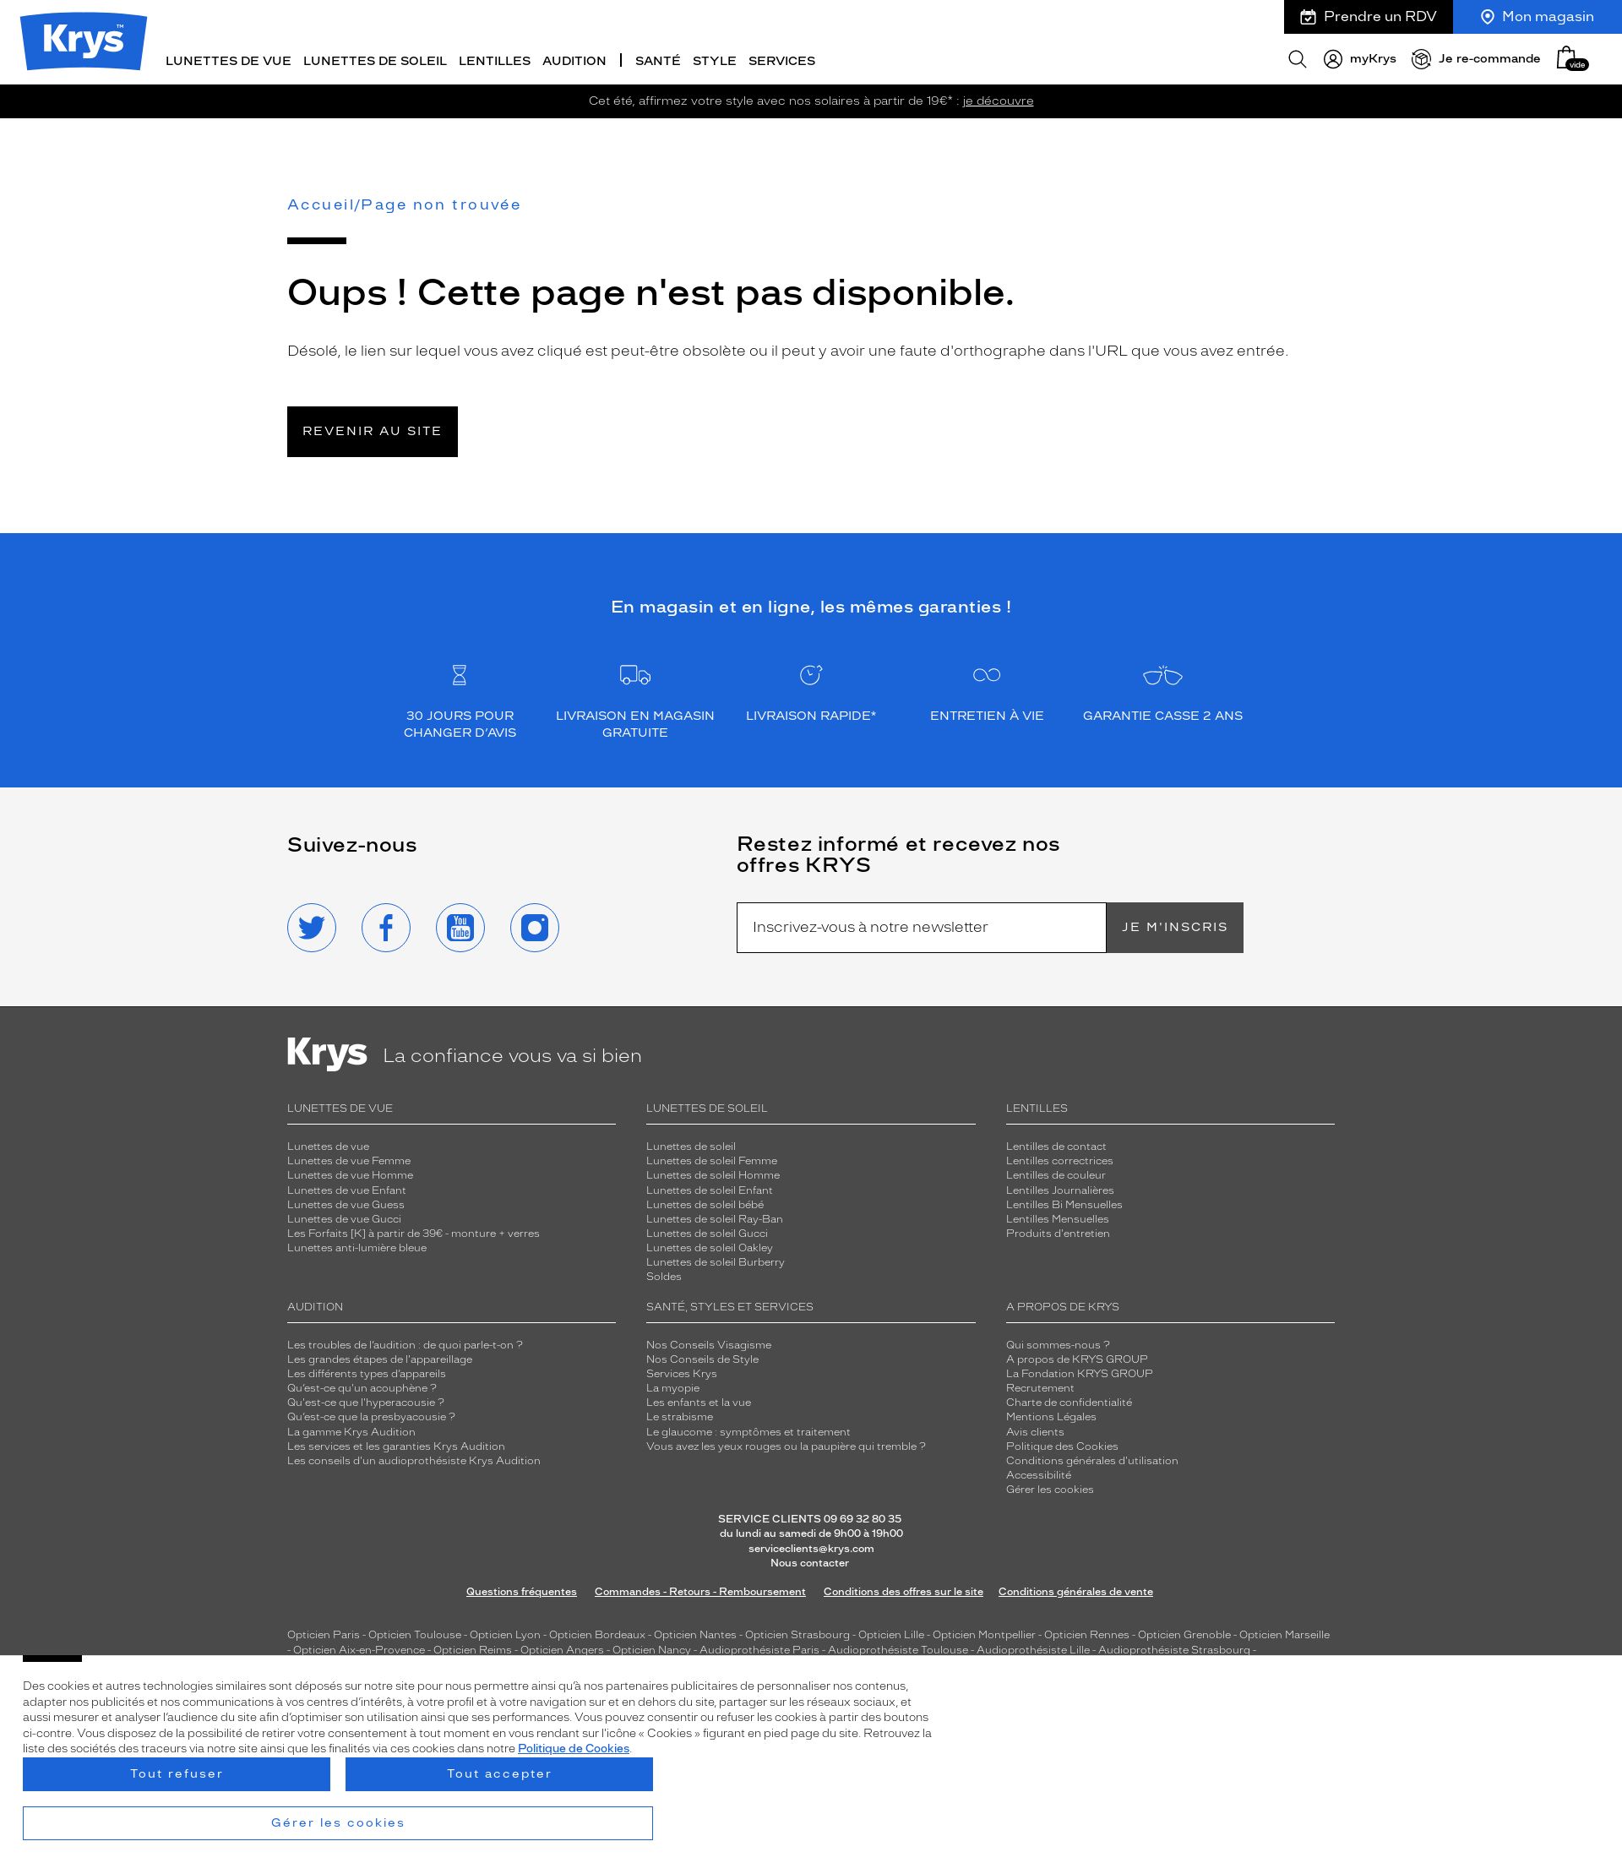
Task: Open the Opticien Toulouse link
Action: [415, 1635]
